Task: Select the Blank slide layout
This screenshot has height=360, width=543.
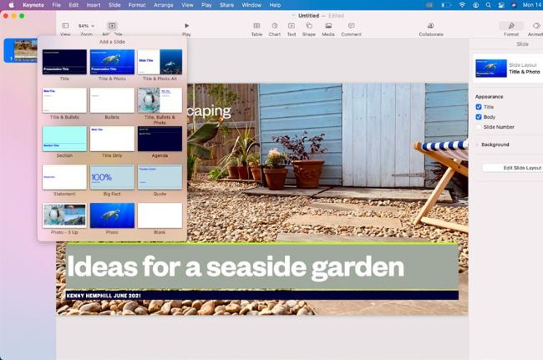Action: coord(160,215)
